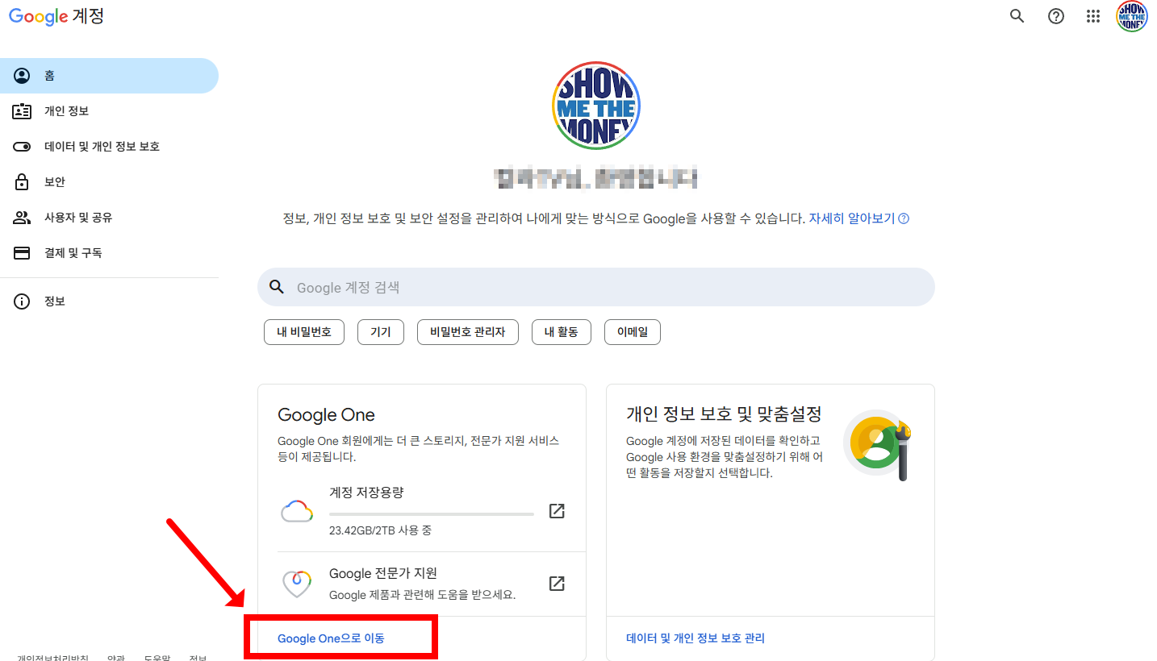This screenshot has width=1157, height=661.
Task: Click the 계정 저장용량 title
Action: (x=366, y=493)
